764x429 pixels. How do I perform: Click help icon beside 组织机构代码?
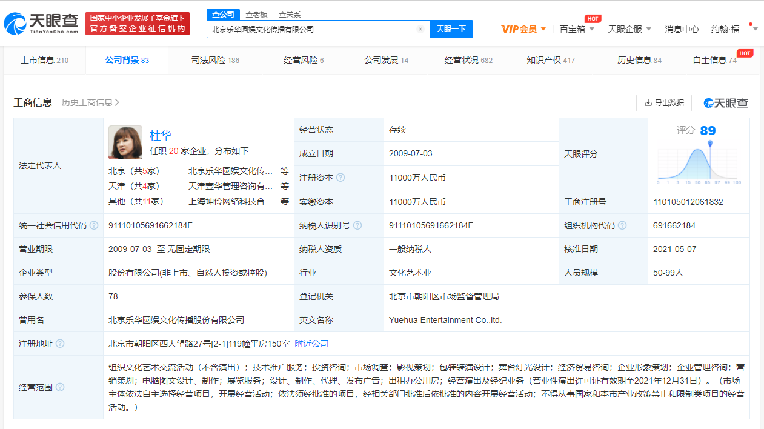pos(622,225)
